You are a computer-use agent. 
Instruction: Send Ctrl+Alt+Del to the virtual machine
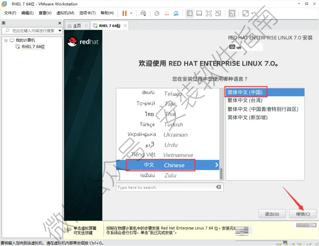[x=143, y=13]
